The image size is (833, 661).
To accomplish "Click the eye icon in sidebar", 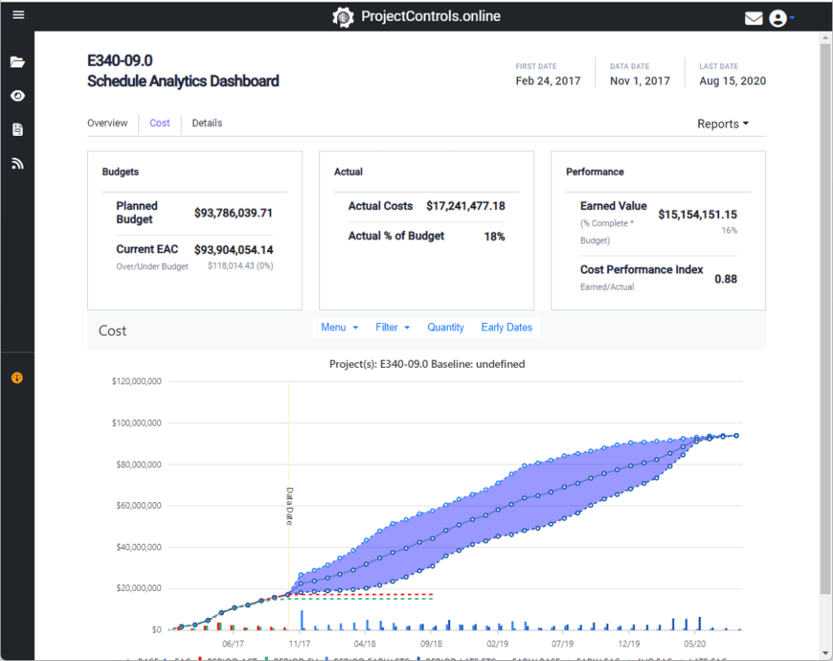I will click(17, 96).
